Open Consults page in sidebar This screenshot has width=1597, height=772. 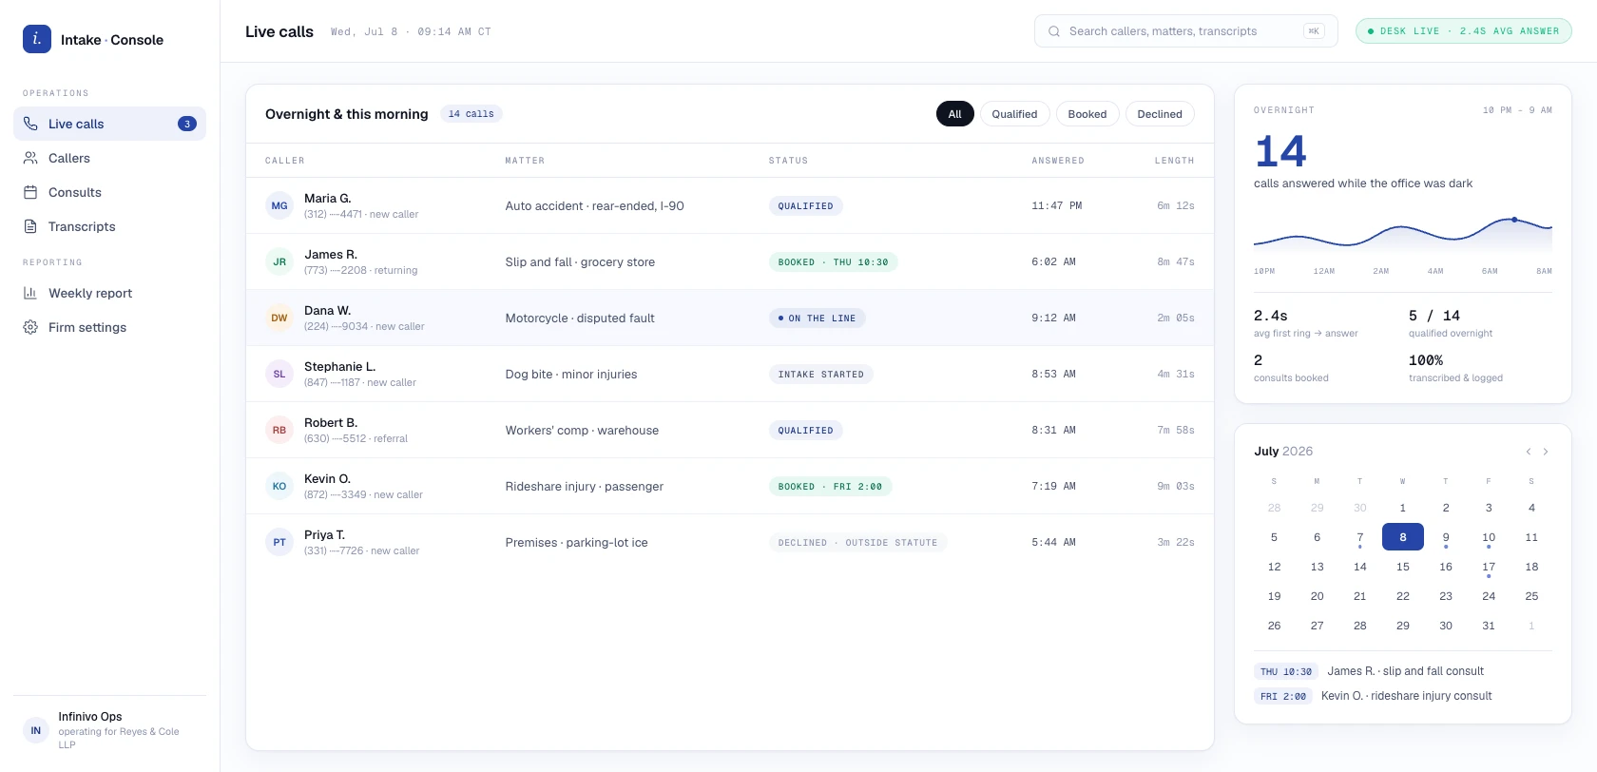click(109, 192)
